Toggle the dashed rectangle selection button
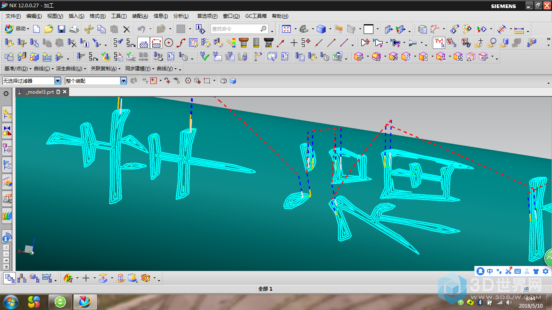552x310 pixels. pos(207,81)
